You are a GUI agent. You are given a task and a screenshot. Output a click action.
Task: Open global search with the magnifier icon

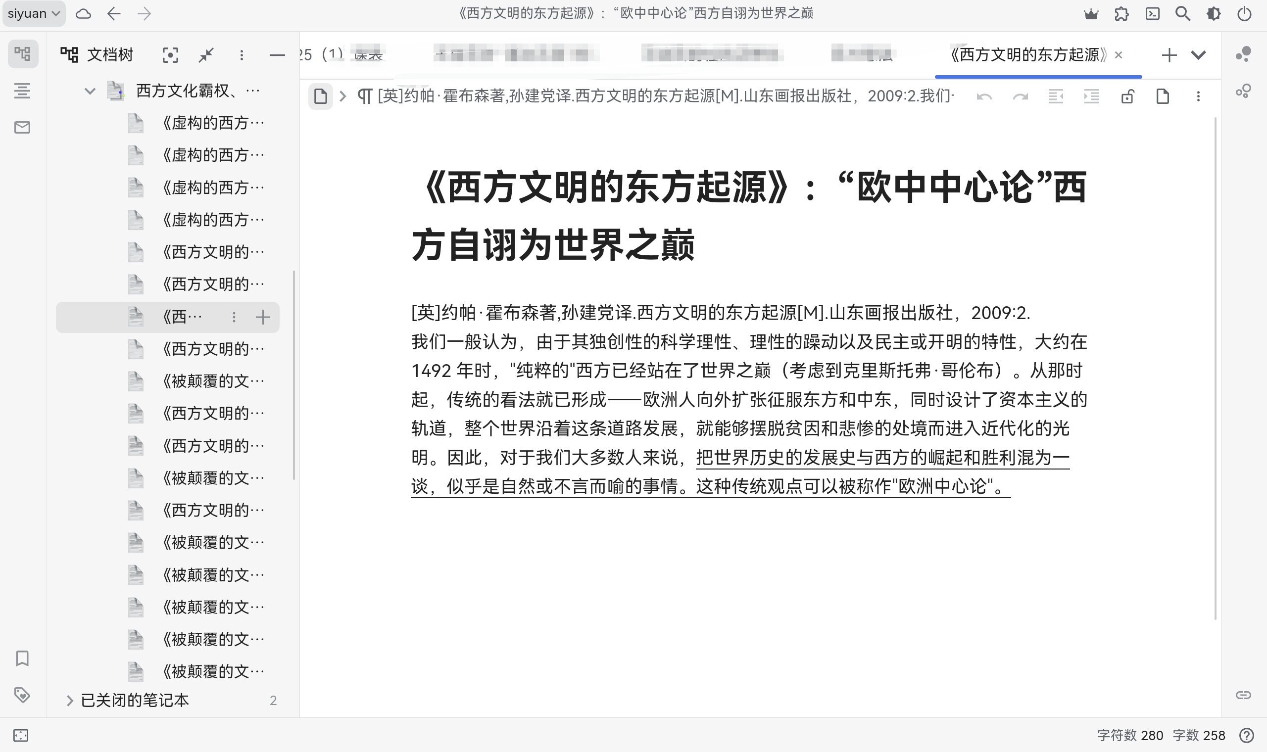pyautogui.click(x=1183, y=14)
